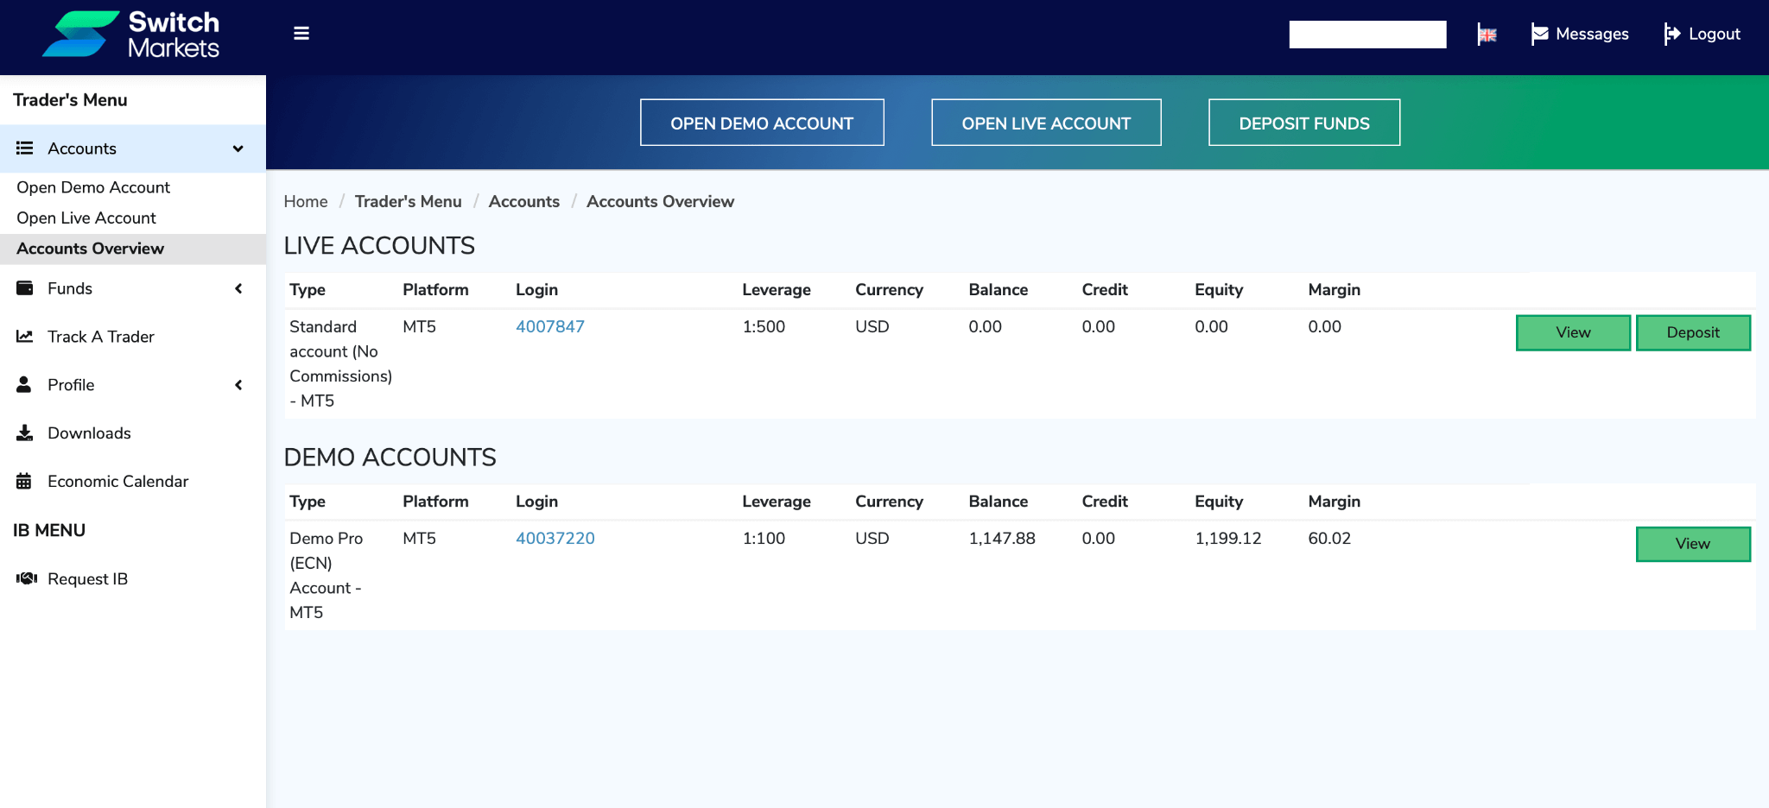This screenshot has height=808, width=1769.
Task: Expand the Profile menu chevron
Action: coord(238,385)
